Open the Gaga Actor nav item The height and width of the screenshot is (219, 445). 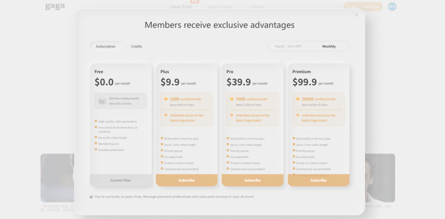(x=182, y=7)
